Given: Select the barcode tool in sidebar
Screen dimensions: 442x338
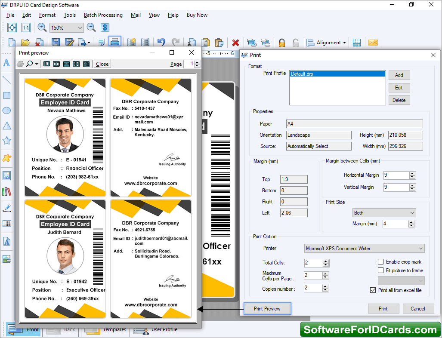Looking at the screenshot, I should (x=6, y=224).
